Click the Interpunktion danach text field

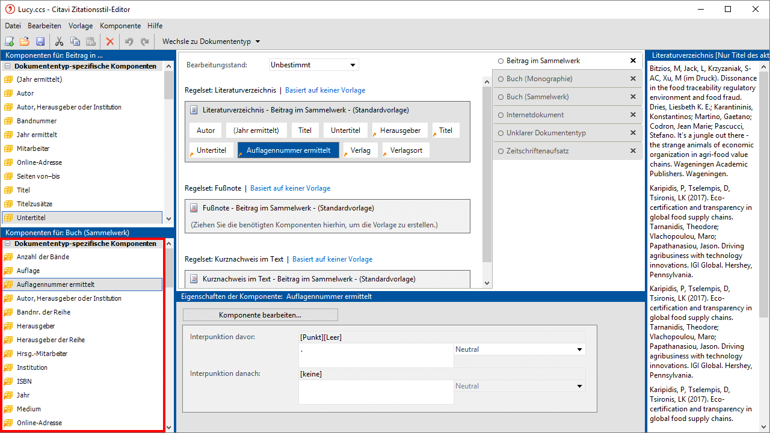(376, 392)
